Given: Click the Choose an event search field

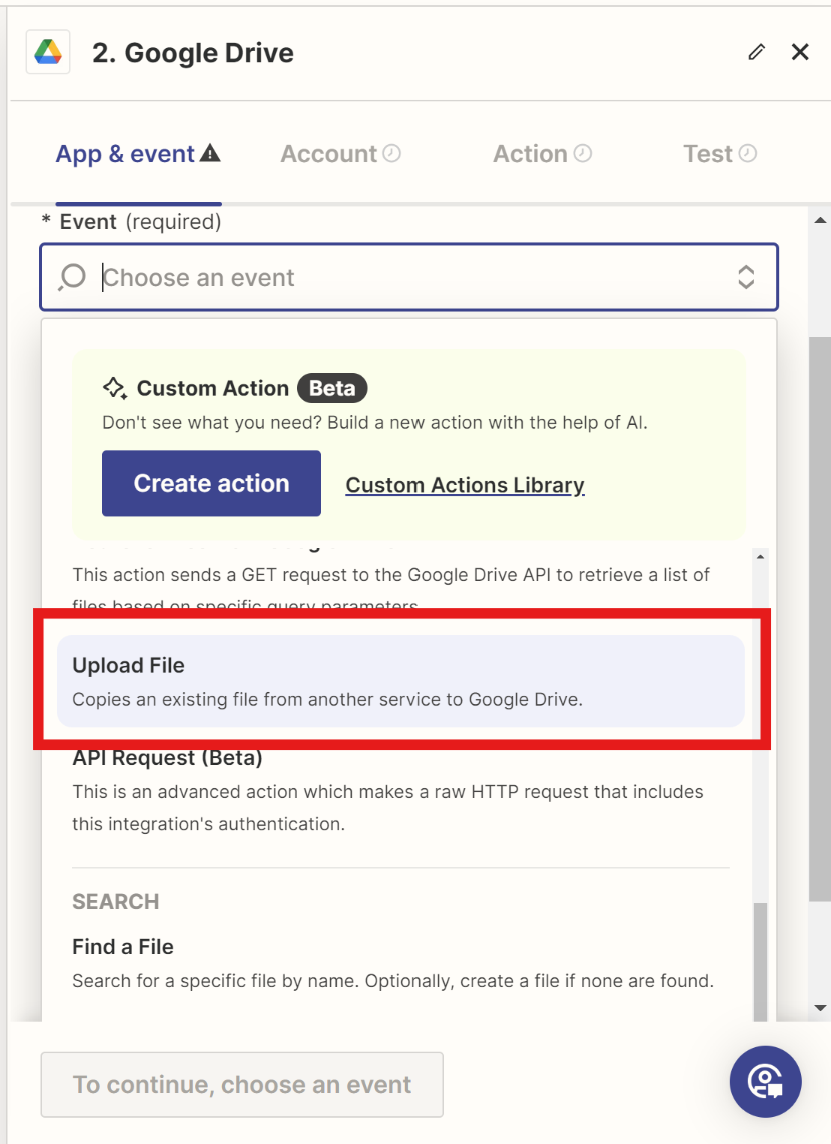Looking at the screenshot, I should click(409, 277).
